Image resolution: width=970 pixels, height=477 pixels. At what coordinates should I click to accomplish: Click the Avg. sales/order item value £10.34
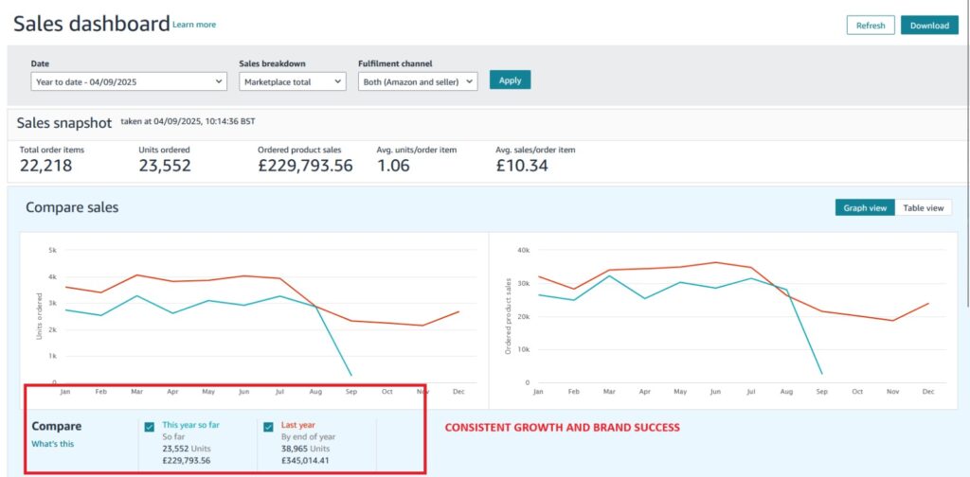(x=522, y=166)
